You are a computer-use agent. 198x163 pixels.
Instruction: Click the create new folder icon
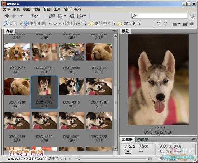(x=185, y=24)
